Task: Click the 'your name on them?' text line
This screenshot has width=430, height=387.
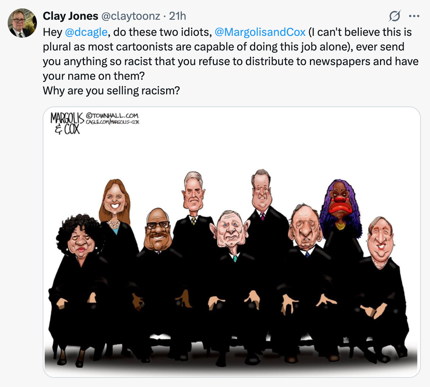Action: (94, 76)
